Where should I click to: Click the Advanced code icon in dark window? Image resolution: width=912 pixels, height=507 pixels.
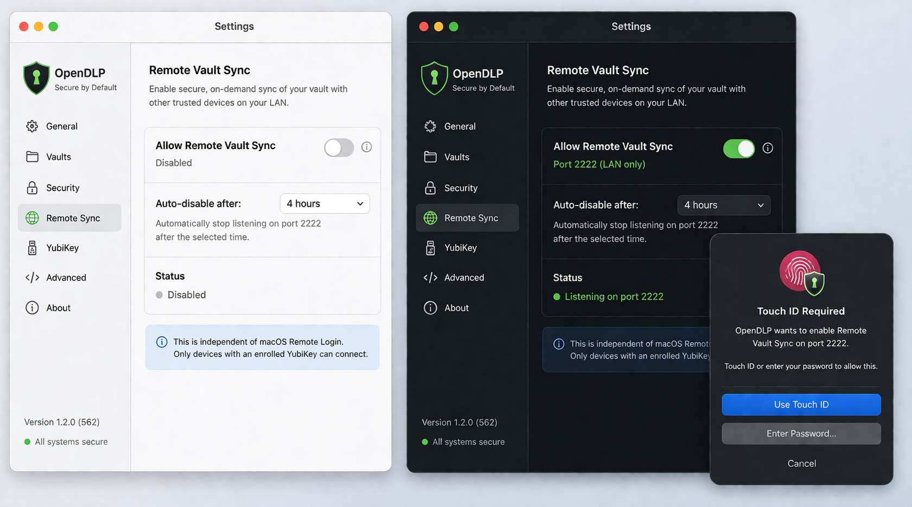(x=430, y=278)
